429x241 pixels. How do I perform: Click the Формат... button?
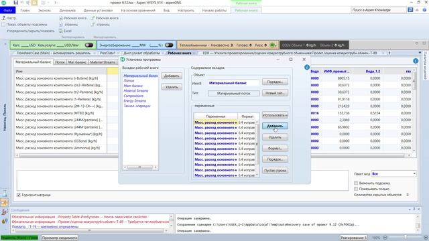coord(275,149)
